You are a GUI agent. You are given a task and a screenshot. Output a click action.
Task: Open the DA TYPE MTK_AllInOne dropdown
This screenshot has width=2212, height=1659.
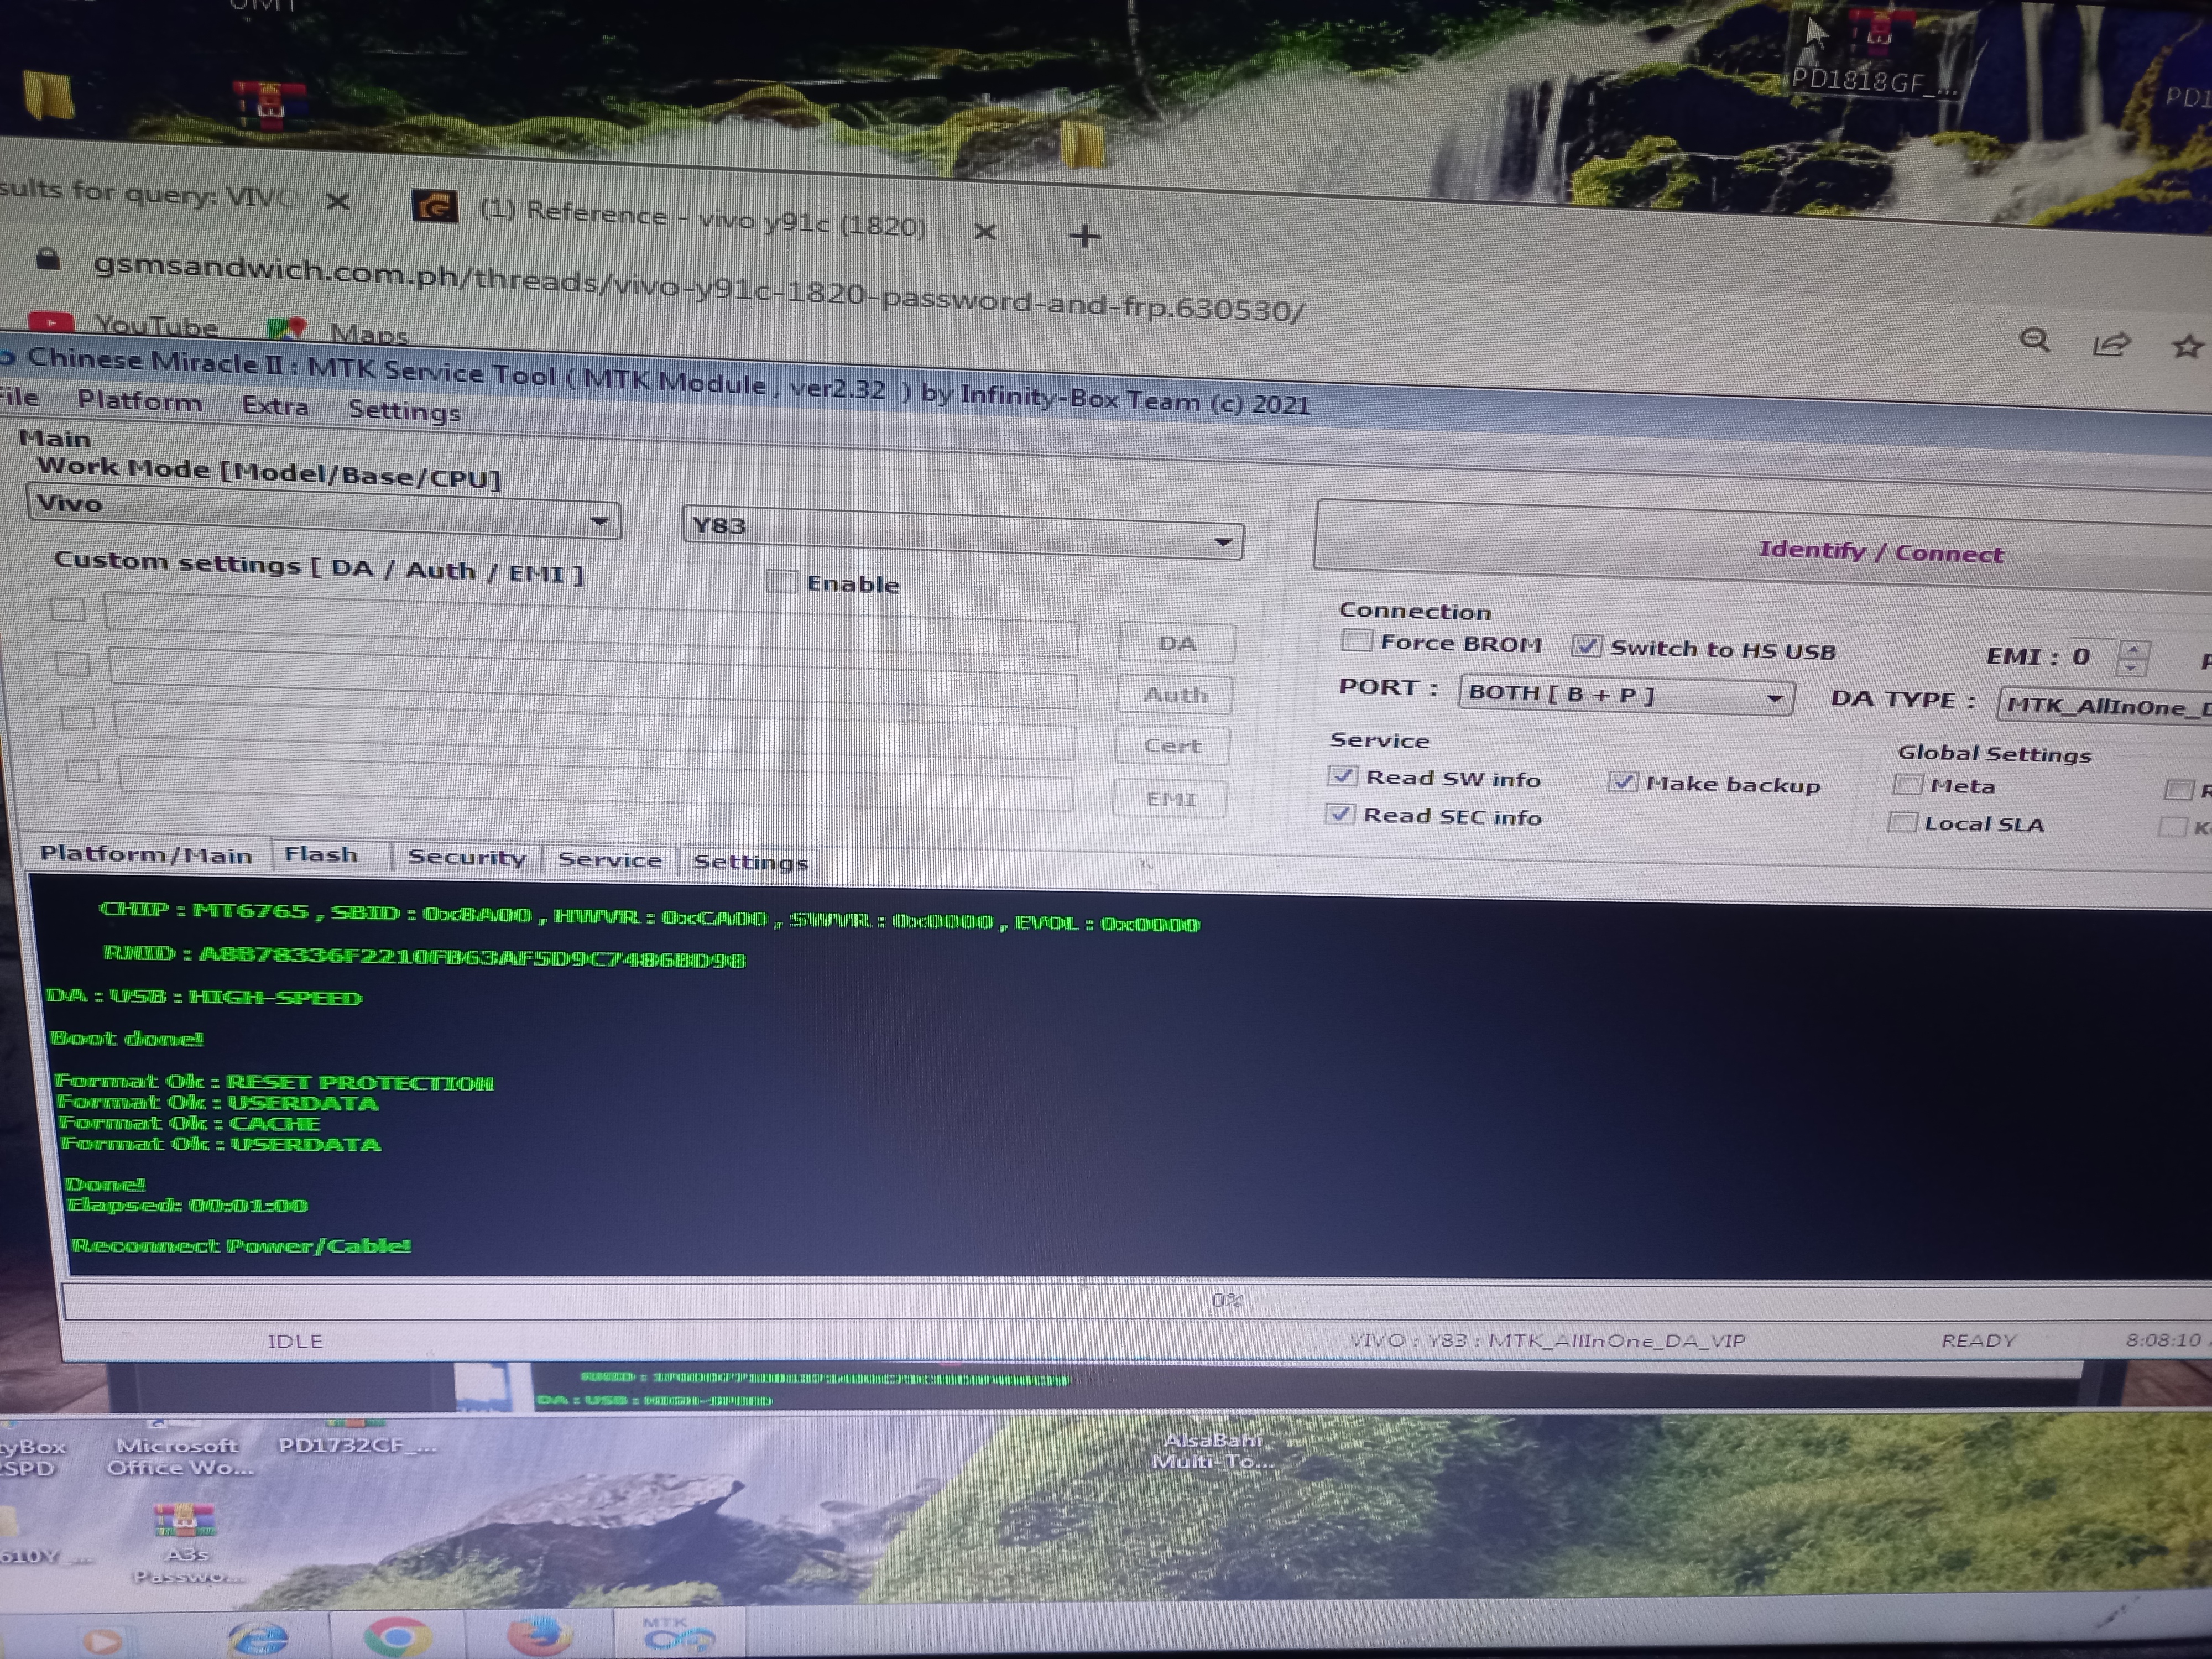2104,705
